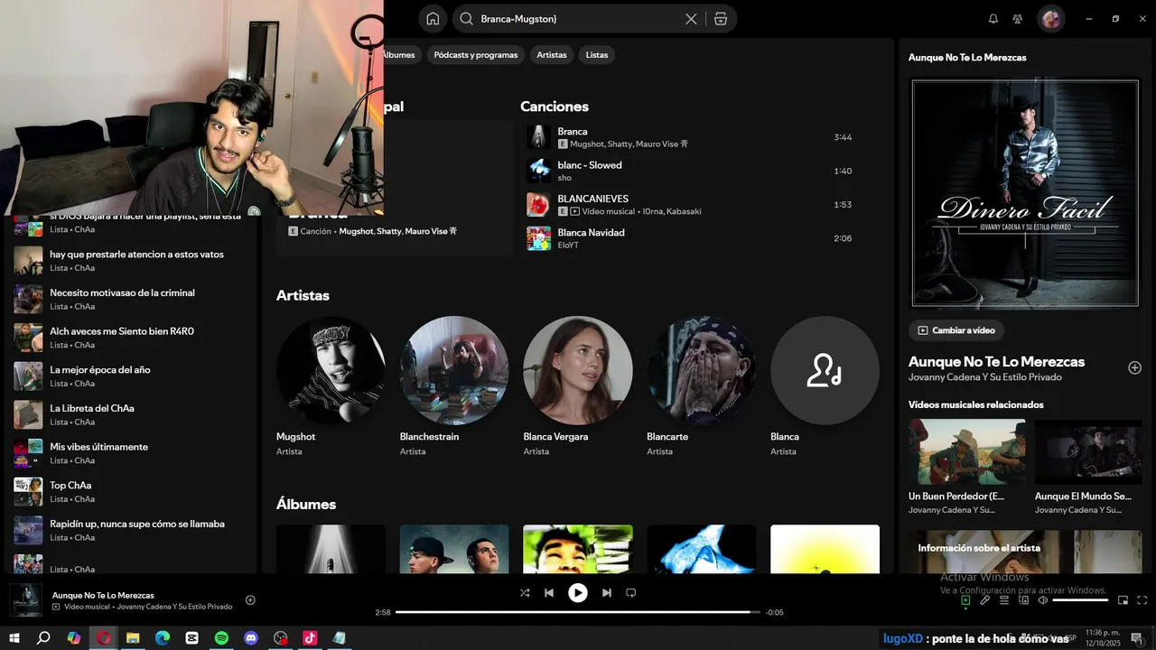The height and width of the screenshot is (650, 1156).
Task: Open the Windows Start button
Action: click(14, 637)
